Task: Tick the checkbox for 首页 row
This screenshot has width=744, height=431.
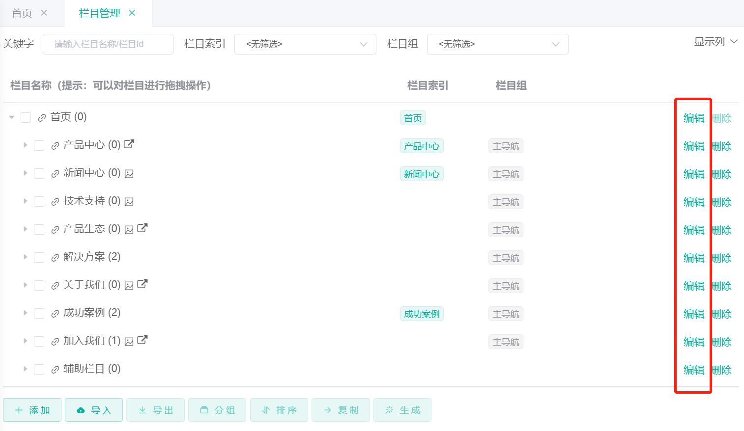Action: coord(26,118)
